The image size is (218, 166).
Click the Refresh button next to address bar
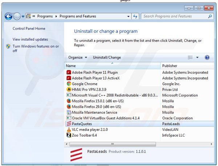(135, 16)
